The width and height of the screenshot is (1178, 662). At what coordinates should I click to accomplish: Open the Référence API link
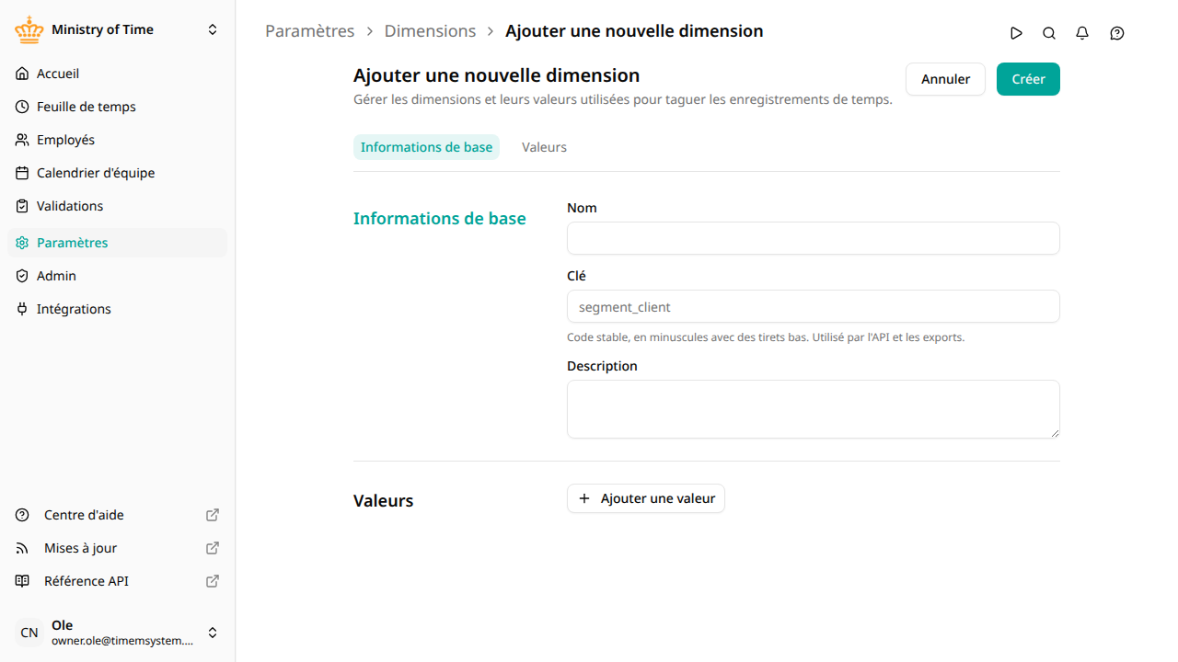point(117,581)
